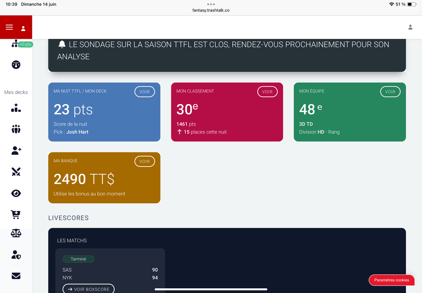Open the group of people sidebar icon

click(x=16, y=129)
